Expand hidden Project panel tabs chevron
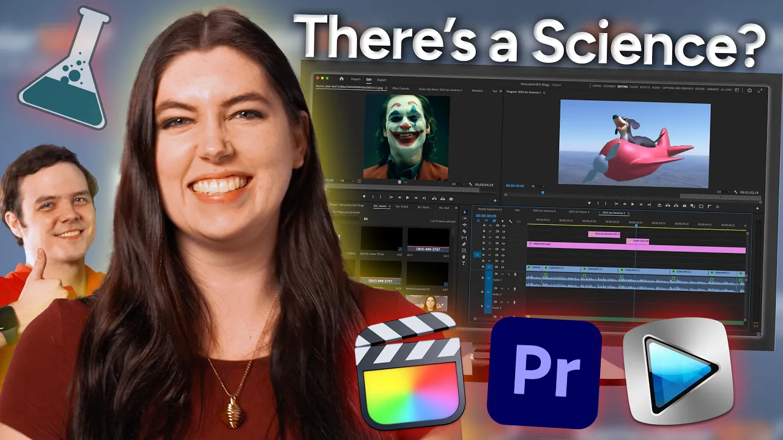The image size is (783, 440). pyautogui.click(x=456, y=208)
